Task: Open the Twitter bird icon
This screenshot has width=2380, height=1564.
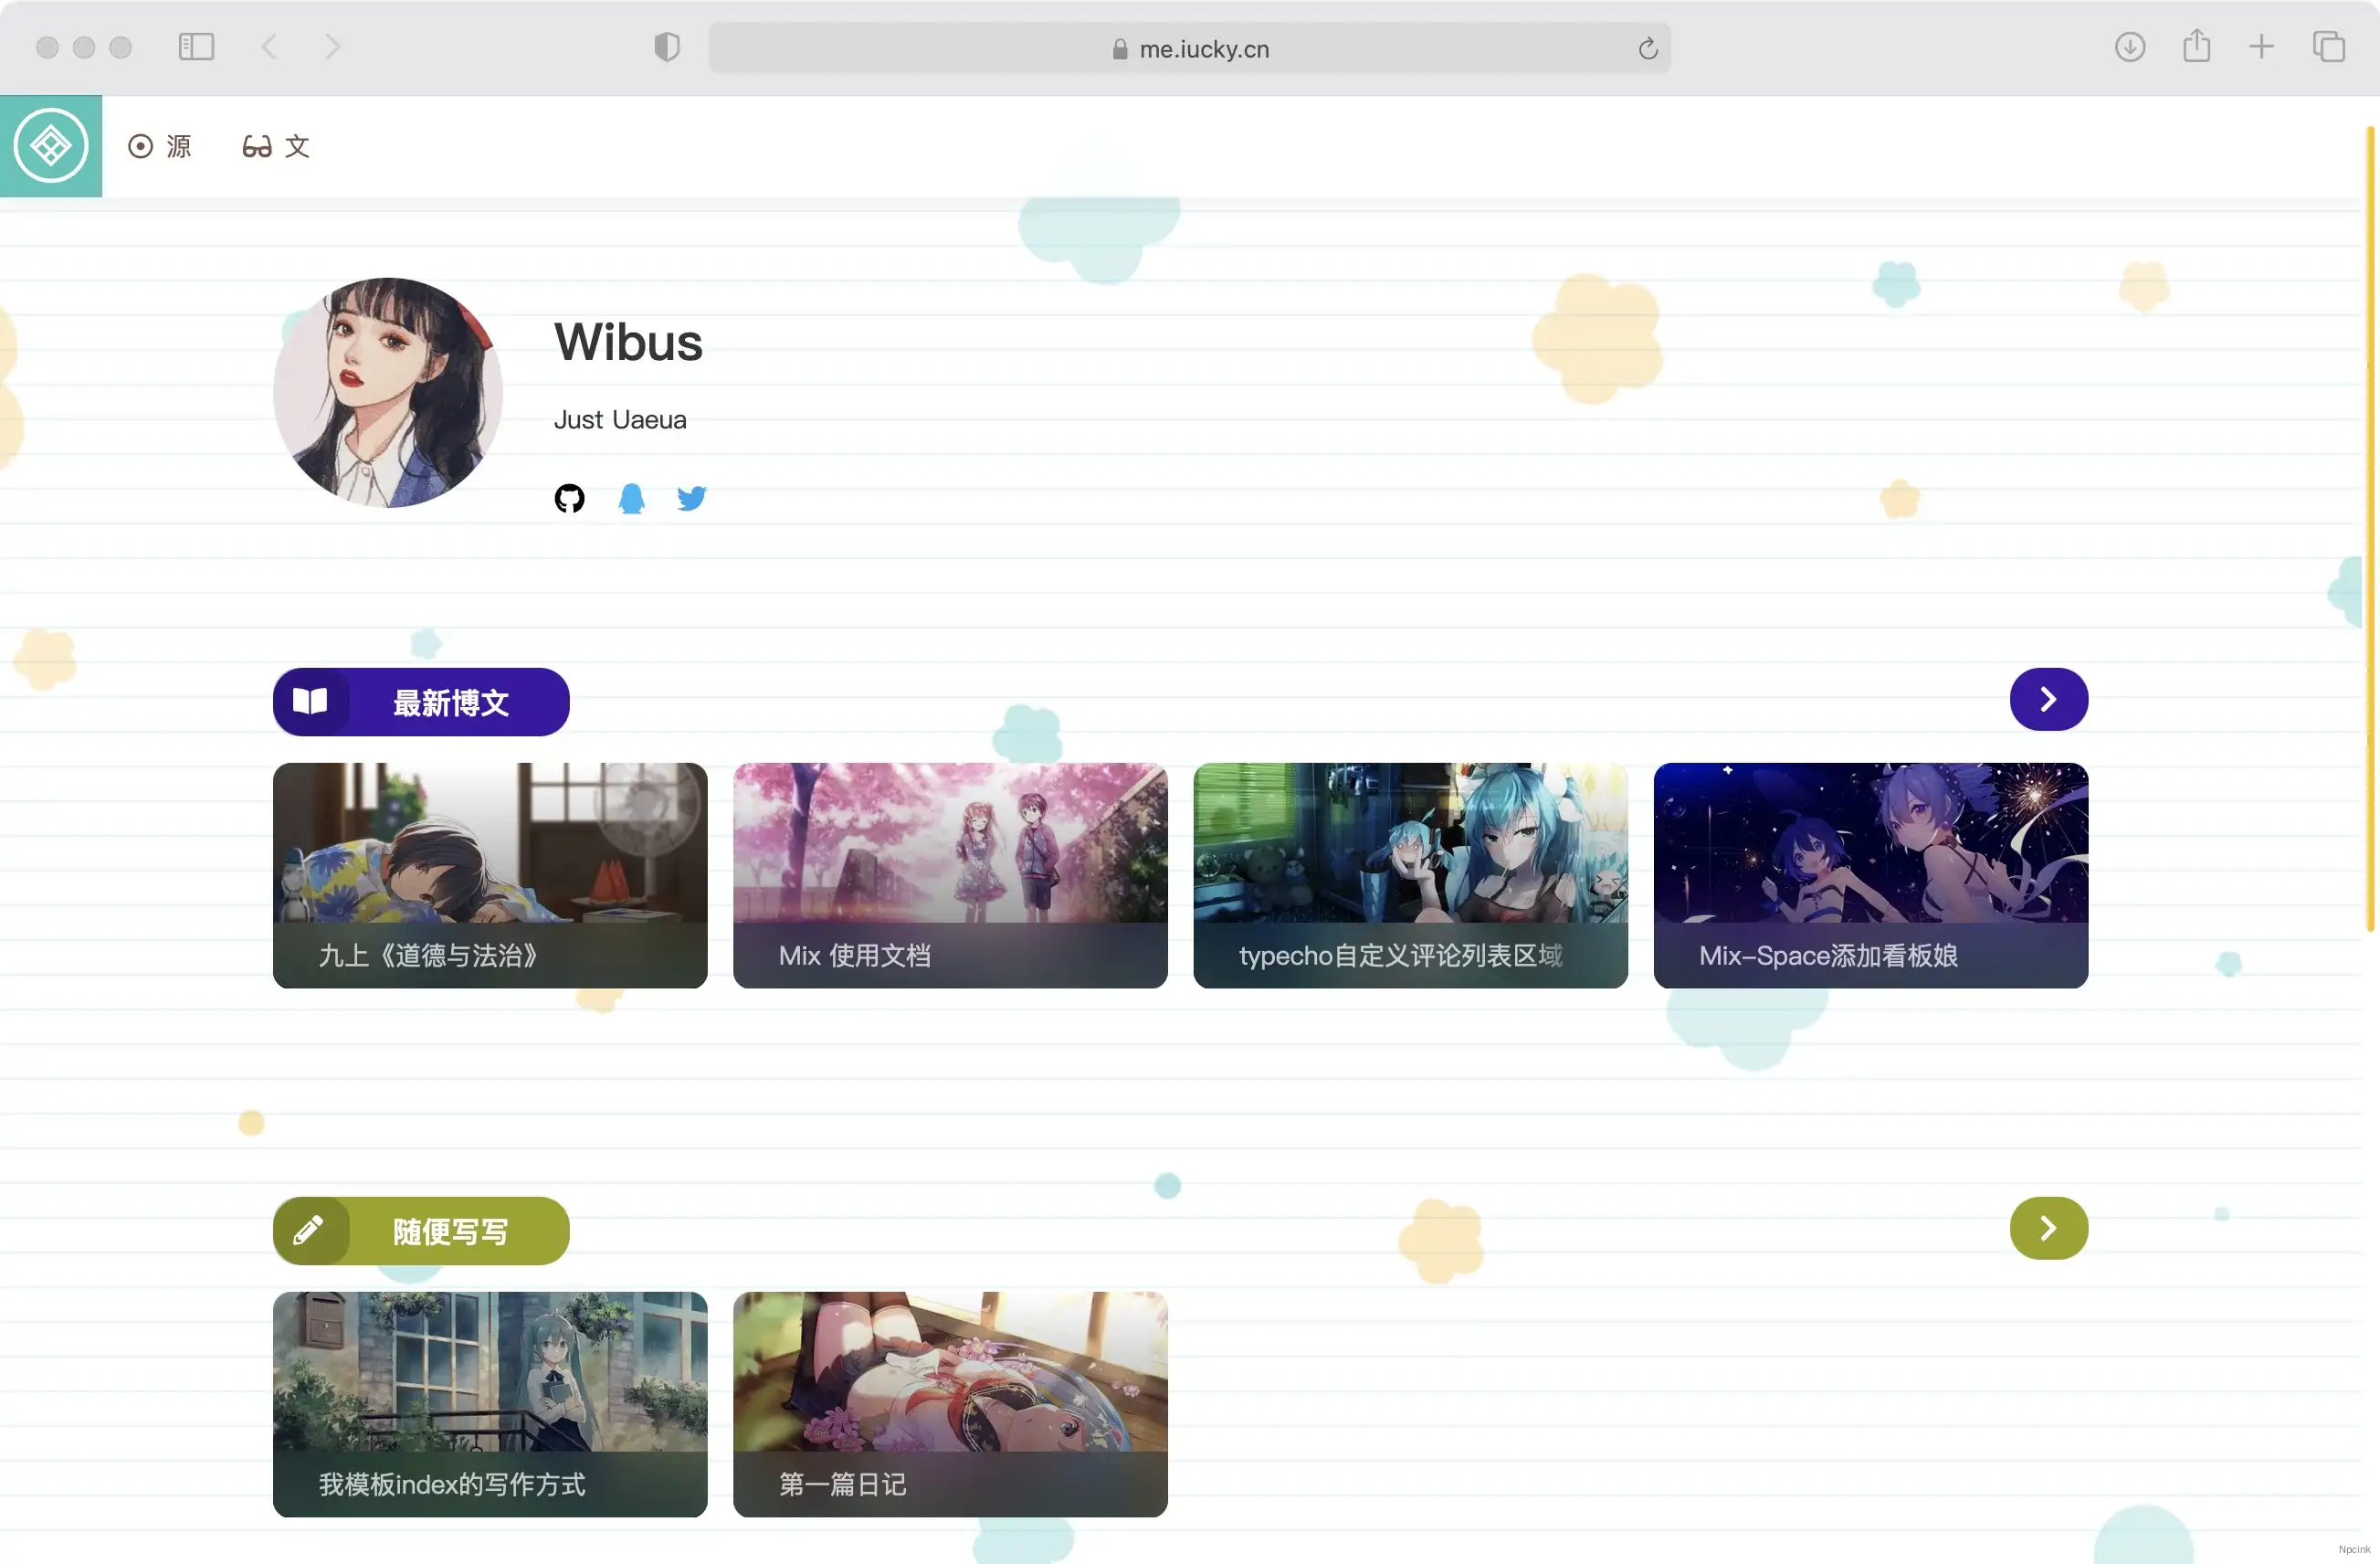Action: [x=692, y=498]
